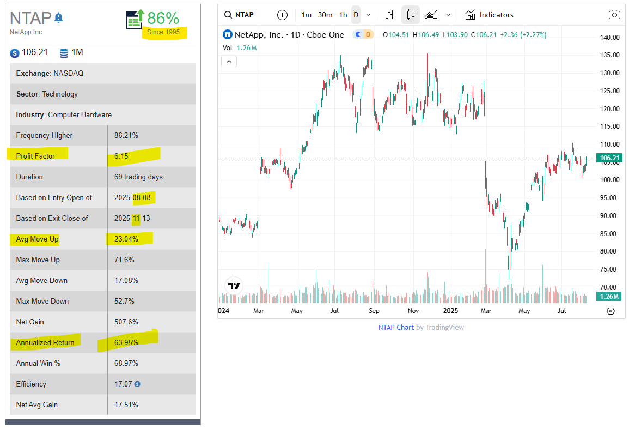Click the NetApp Inc company name
This screenshot has width=641, height=428.
pyautogui.click(x=26, y=32)
